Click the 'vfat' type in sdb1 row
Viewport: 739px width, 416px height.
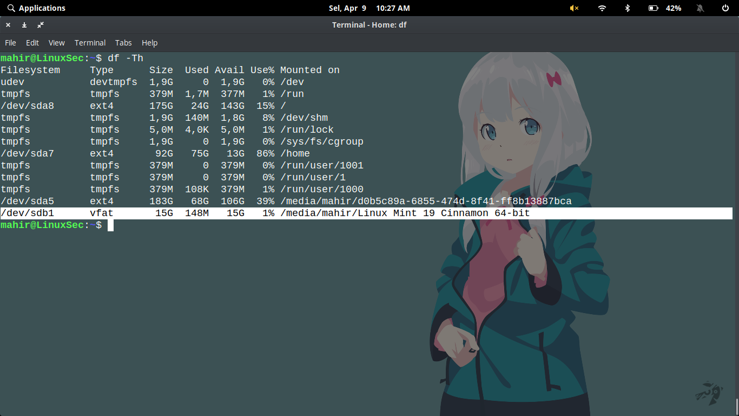102,213
